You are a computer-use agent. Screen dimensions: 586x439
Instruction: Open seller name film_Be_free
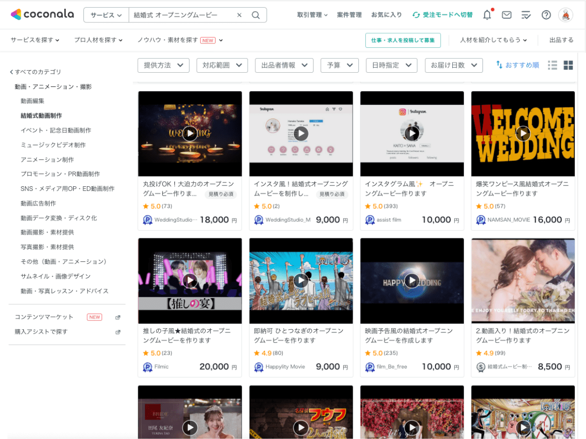coord(392,367)
